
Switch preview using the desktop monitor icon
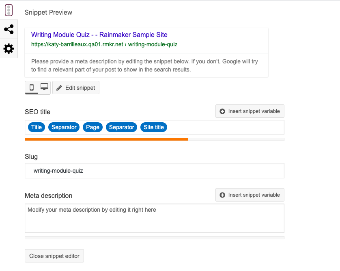[43, 87]
